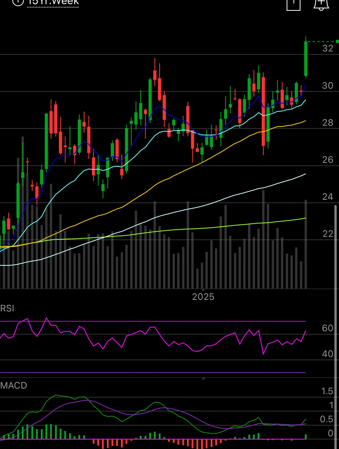Screen dimensions: 339x449
Task: Tap the clock icon left of 15Yr:Week
Action: click(18, 2)
